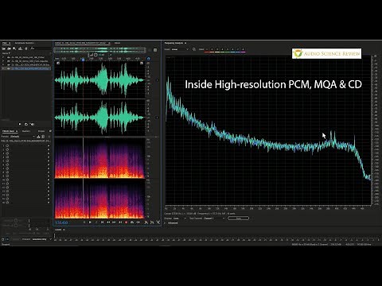Click Hold button 8 in Frequency Analysis
The width and height of the screenshot is (382, 286).
pos(243,49)
